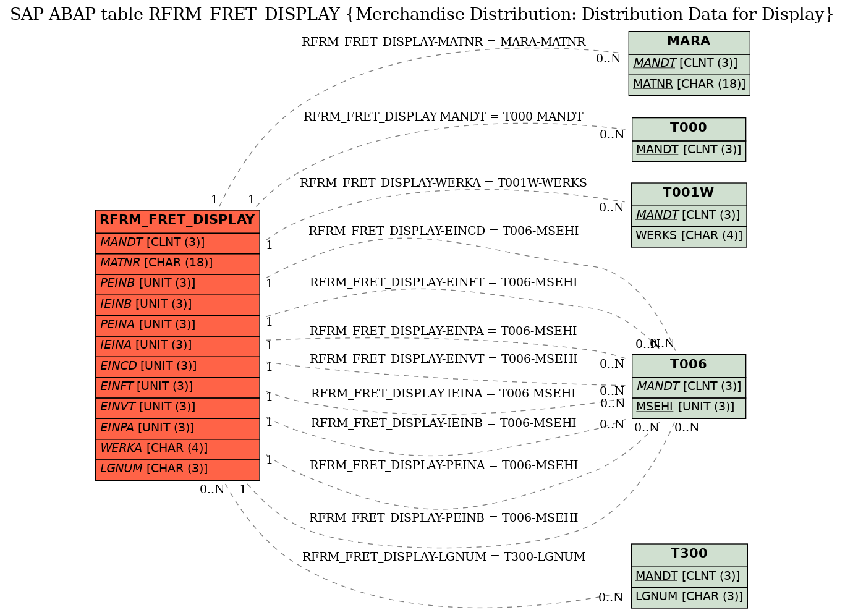
Task: Open the T300 table header
Action: pos(689,554)
